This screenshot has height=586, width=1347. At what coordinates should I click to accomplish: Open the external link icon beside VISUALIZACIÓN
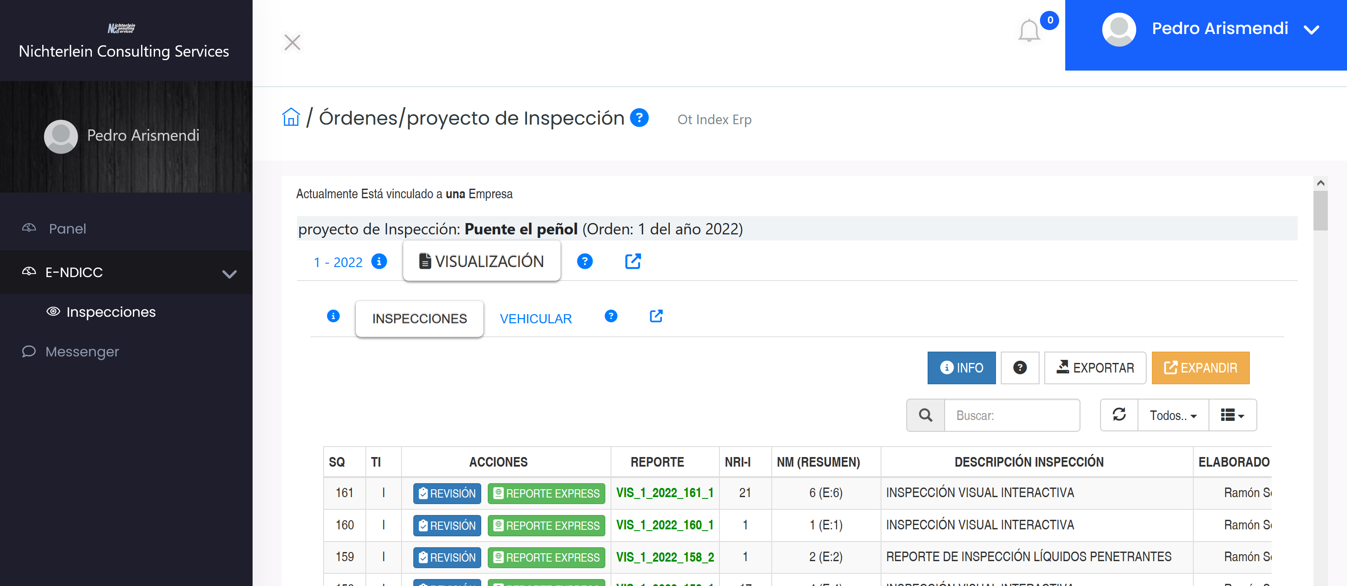(633, 261)
